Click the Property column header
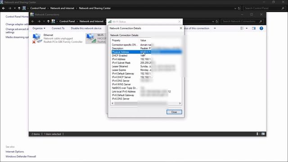 pyautogui.click(x=125, y=40)
